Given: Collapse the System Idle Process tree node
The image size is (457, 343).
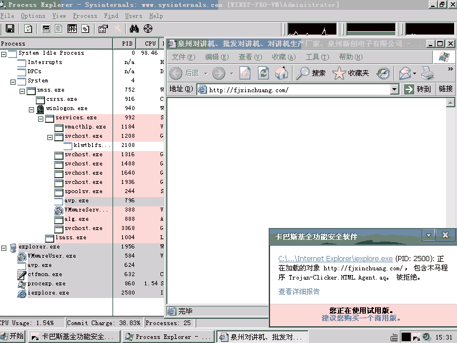Looking at the screenshot, I should click(x=4, y=54).
